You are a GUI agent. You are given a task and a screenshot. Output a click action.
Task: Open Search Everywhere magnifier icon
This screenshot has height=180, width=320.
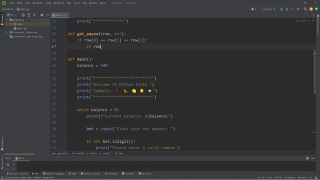pos(305,9)
